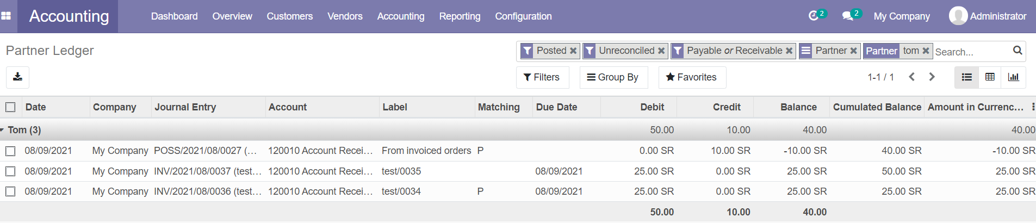Click the Favorites button
1036x223 pixels.
coord(691,77)
